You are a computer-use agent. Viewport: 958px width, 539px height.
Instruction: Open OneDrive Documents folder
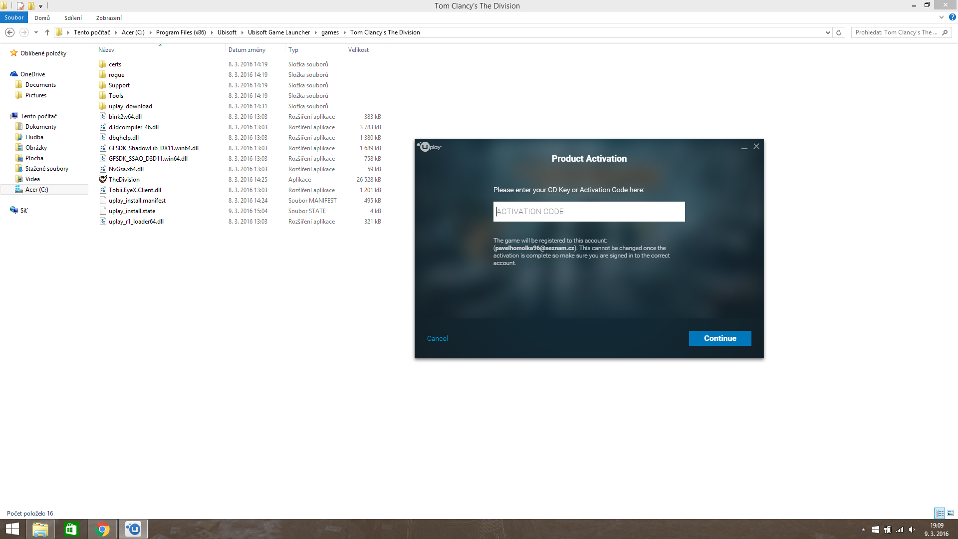40,85
